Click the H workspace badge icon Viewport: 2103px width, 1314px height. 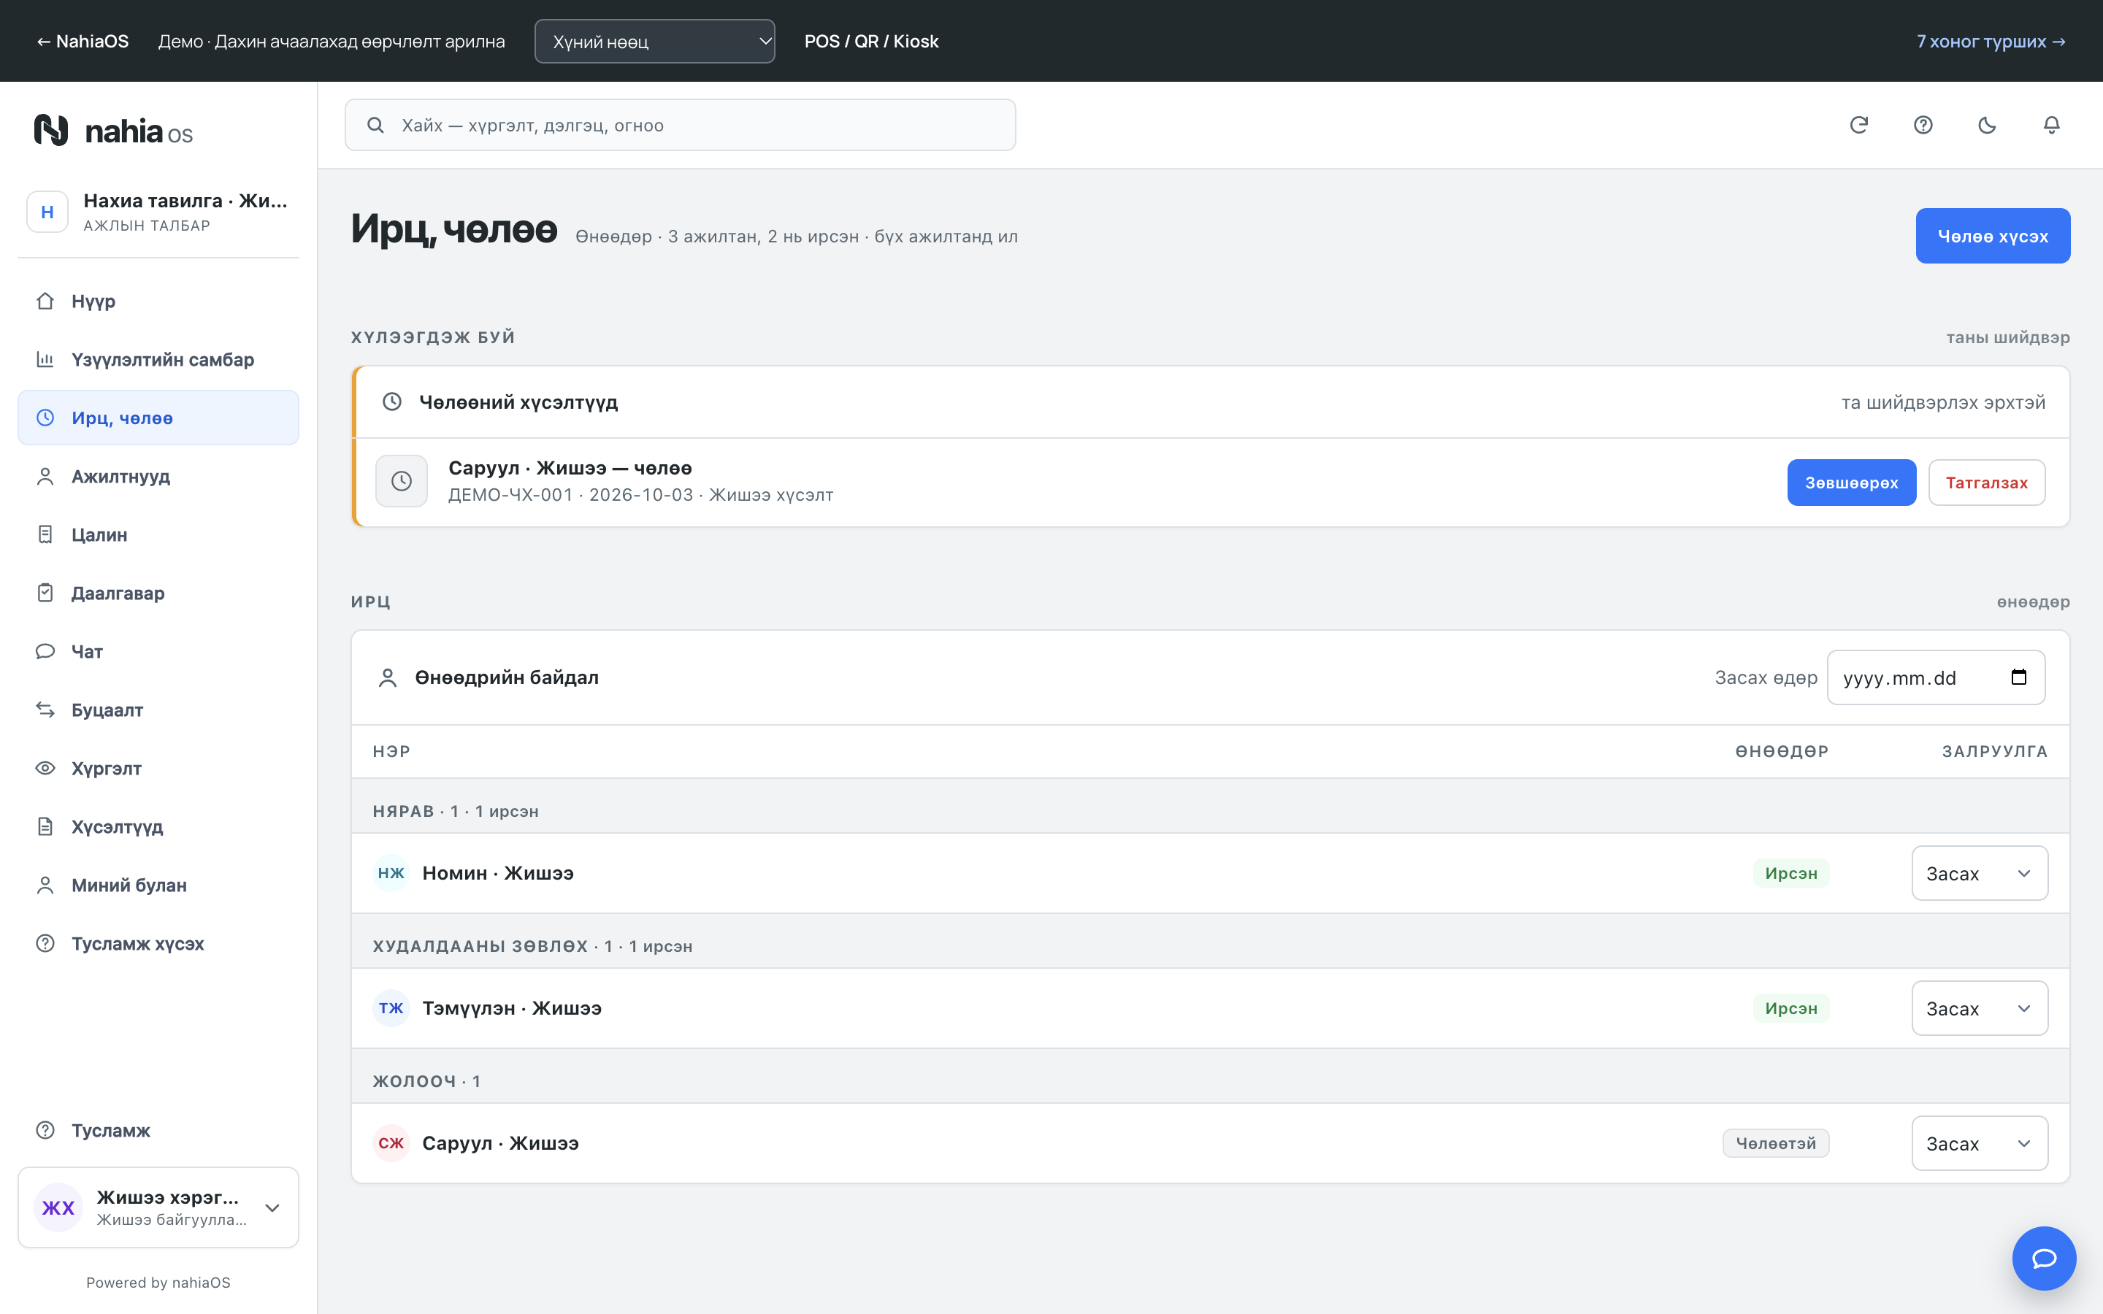point(47,212)
